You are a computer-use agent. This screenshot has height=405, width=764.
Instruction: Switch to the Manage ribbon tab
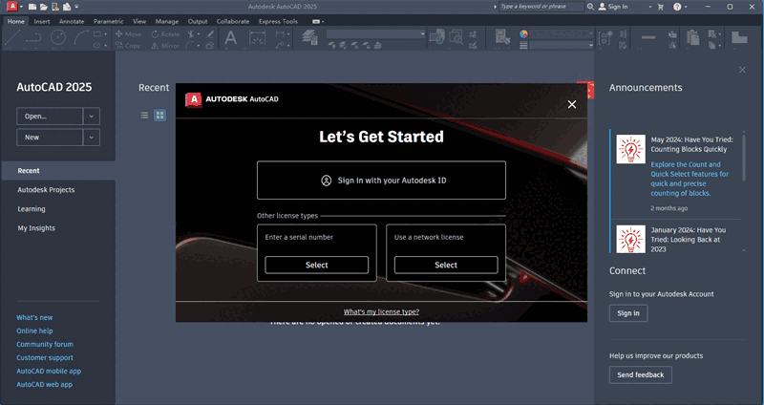(x=166, y=21)
